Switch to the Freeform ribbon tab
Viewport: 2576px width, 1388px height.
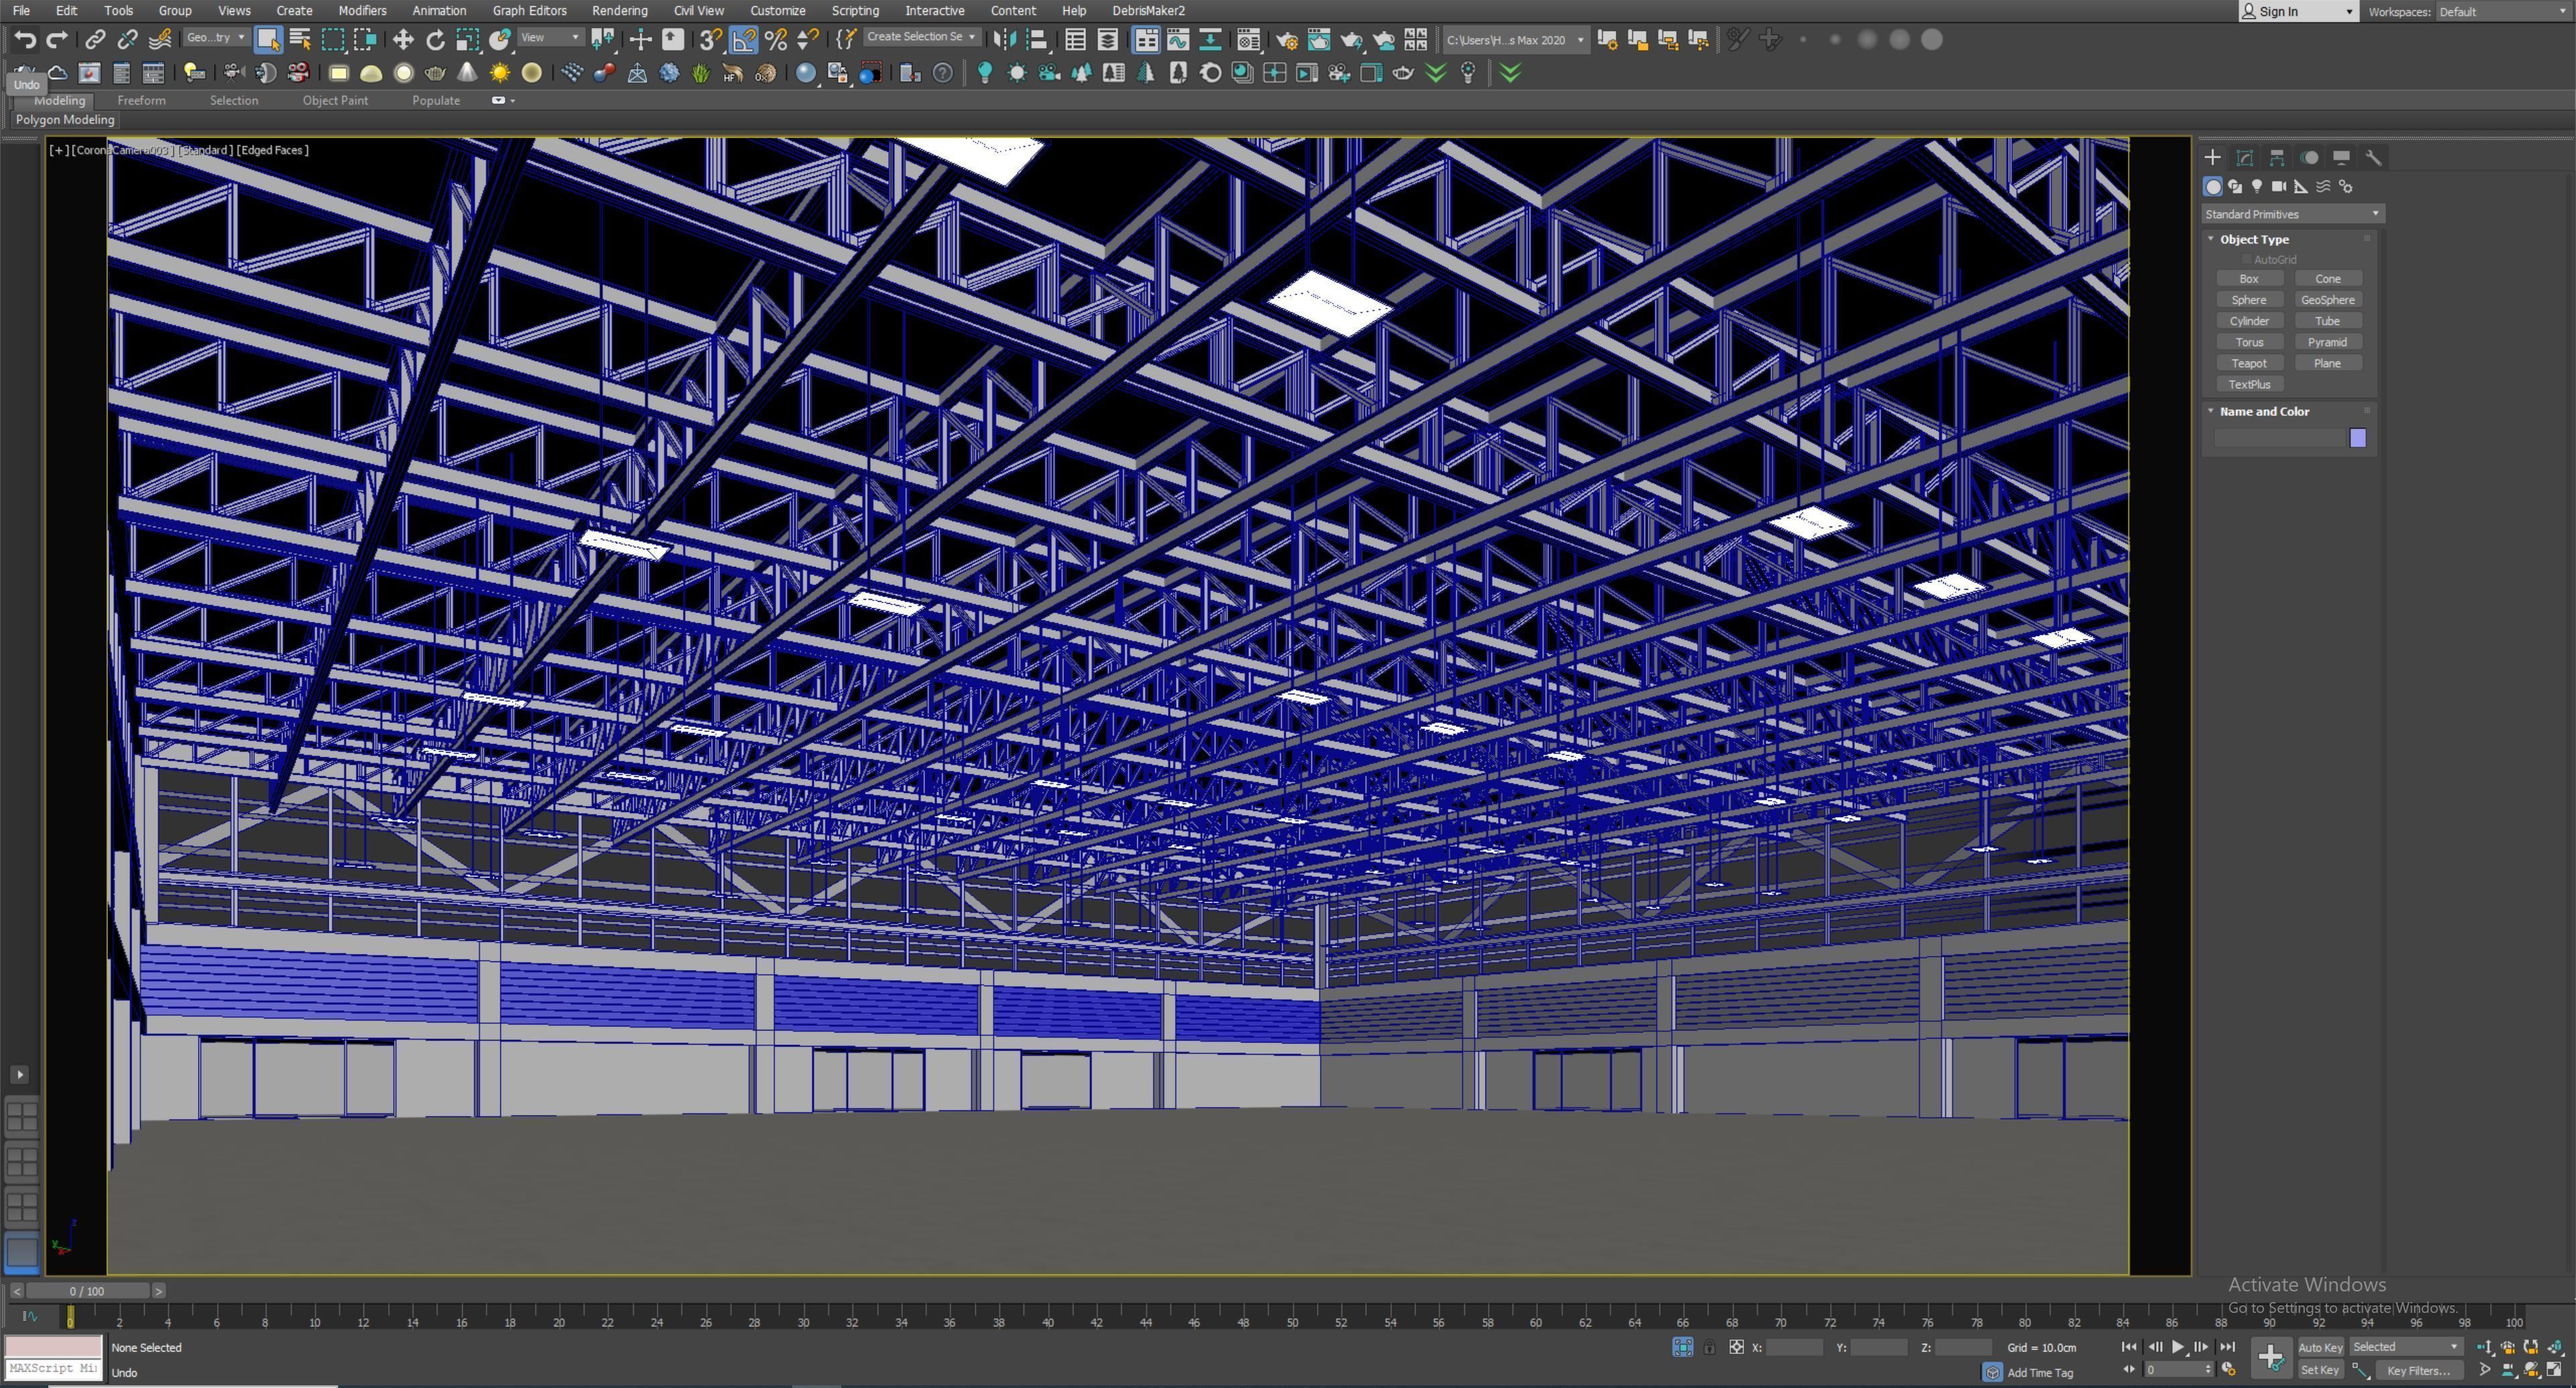coord(141,101)
